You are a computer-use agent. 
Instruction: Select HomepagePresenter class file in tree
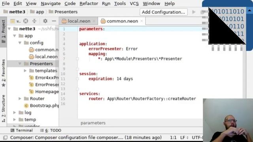click(x=44, y=92)
